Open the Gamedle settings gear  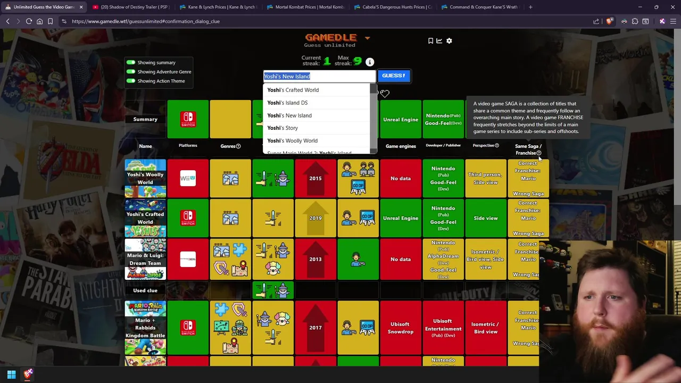click(x=449, y=40)
